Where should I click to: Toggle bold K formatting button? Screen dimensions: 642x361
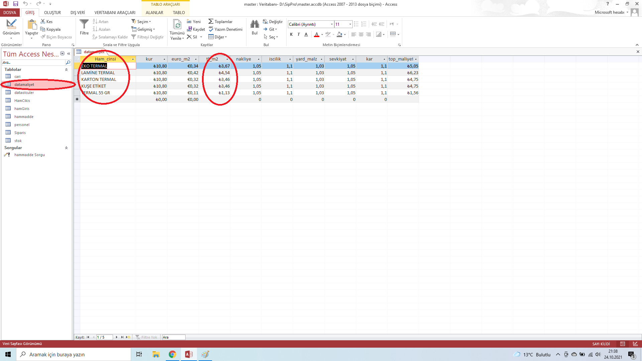pos(291,34)
